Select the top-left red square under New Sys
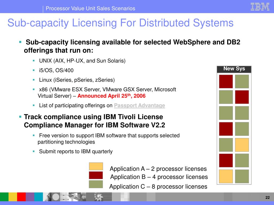 pyautogui.click(x=226, y=81)
